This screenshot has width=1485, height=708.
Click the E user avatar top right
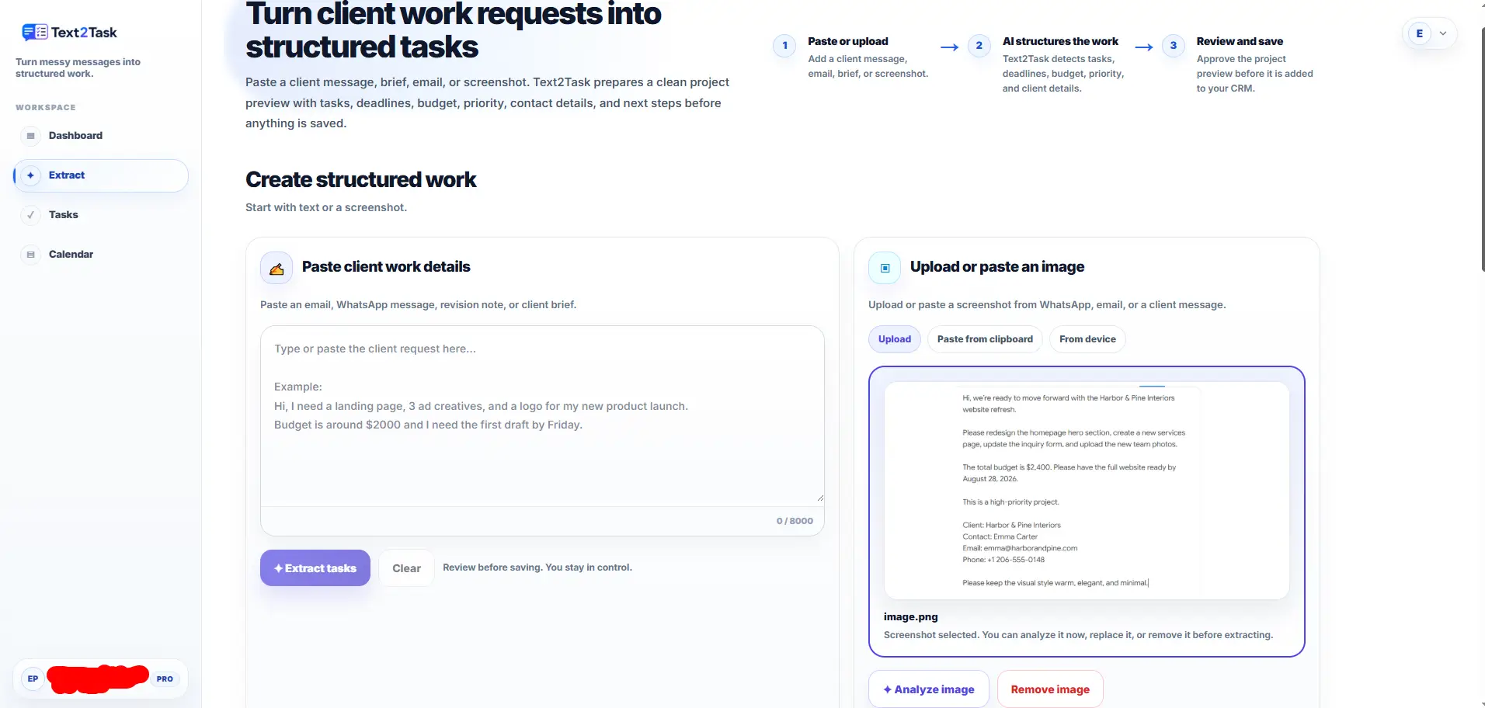[1420, 33]
